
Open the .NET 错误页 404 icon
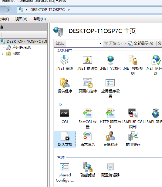coord(87,60)
